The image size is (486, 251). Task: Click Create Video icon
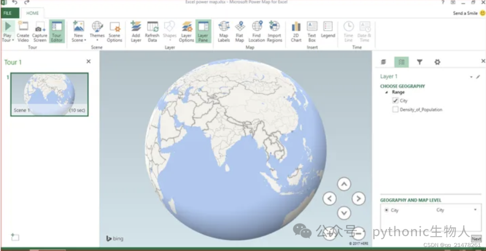pos(23,26)
